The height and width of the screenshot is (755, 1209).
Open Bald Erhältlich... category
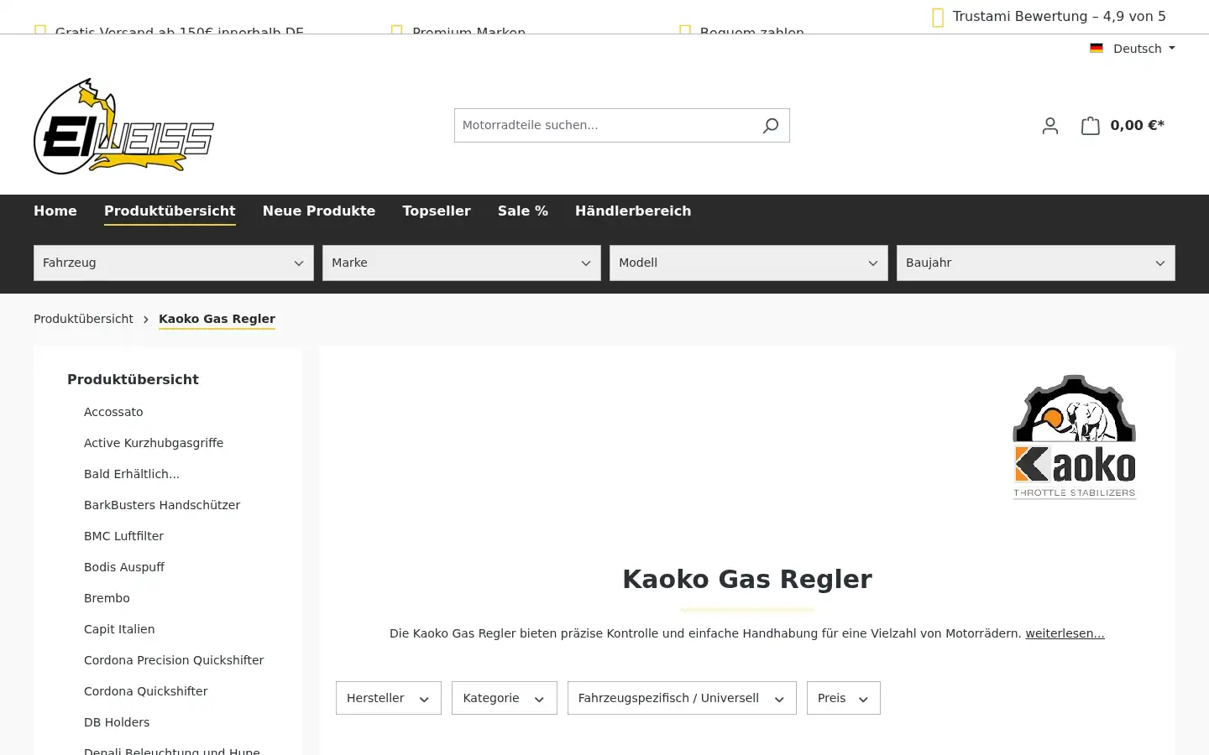[132, 474]
